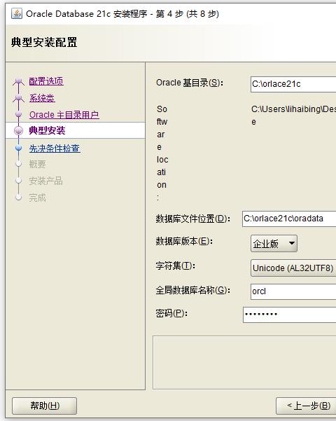Screen dimensions: 336x421
Task: Click the 字符集(T) label
Action: click(x=176, y=265)
